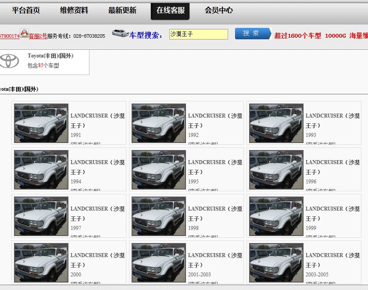Select the 在线客服 tab
Image resolution: width=368 pixels, height=290 pixels.
(170, 11)
